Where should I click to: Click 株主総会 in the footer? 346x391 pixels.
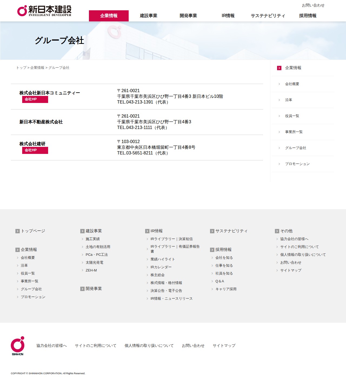click(x=158, y=275)
